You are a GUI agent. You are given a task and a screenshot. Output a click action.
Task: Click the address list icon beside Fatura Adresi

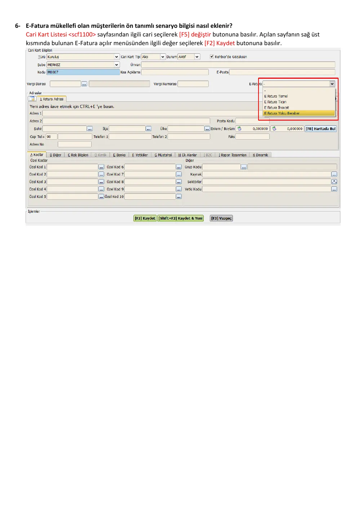[32, 99]
